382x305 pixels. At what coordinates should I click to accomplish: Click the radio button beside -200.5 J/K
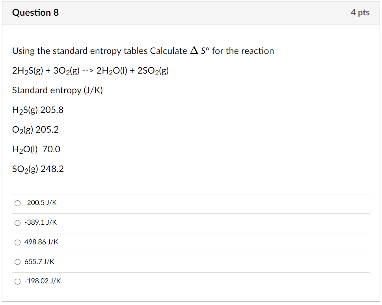(17, 203)
